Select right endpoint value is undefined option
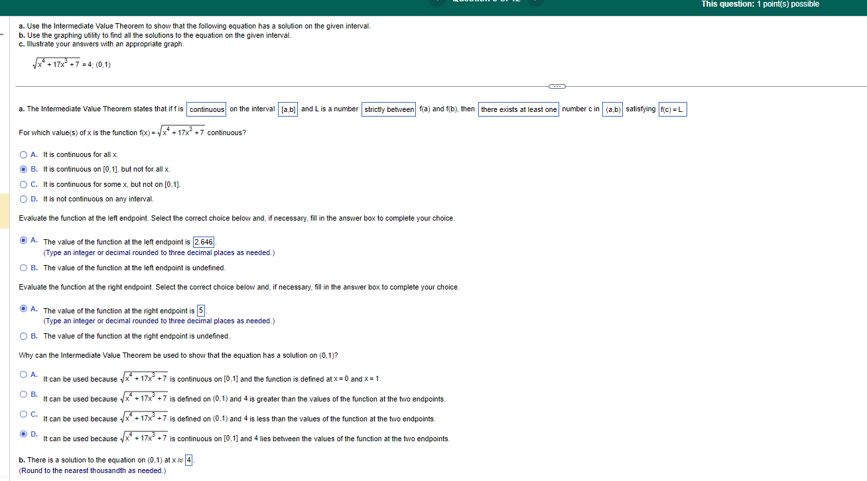Viewport: 867px width, 481px height. pyautogui.click(x=23, y=337)
